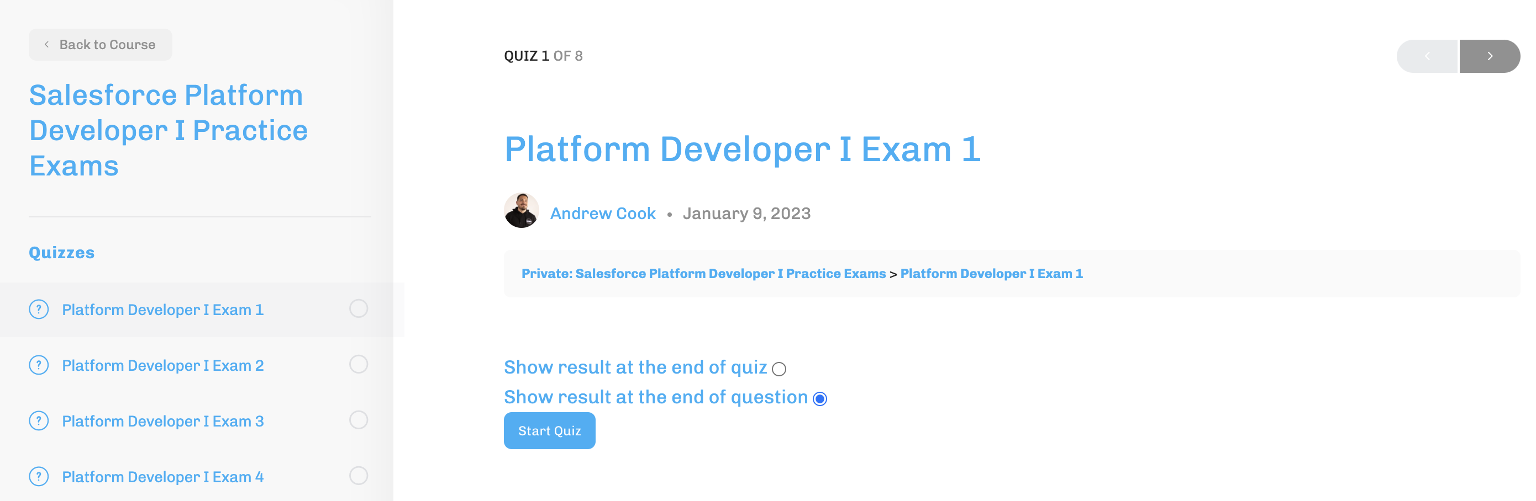Open Andrew Cook author link
The image size is (1536, 501).
coord(602,214)
